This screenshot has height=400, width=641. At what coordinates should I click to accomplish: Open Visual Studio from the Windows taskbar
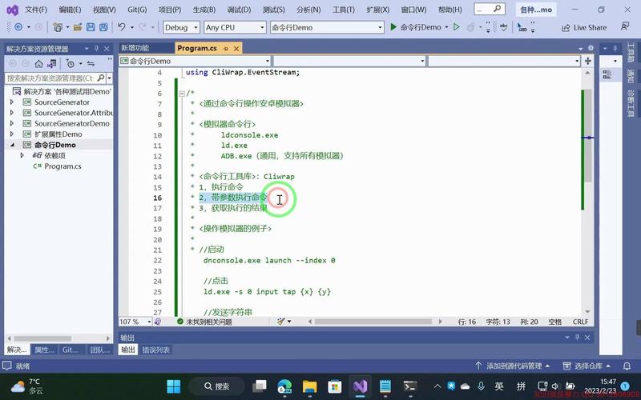click(x=358, y=386)
